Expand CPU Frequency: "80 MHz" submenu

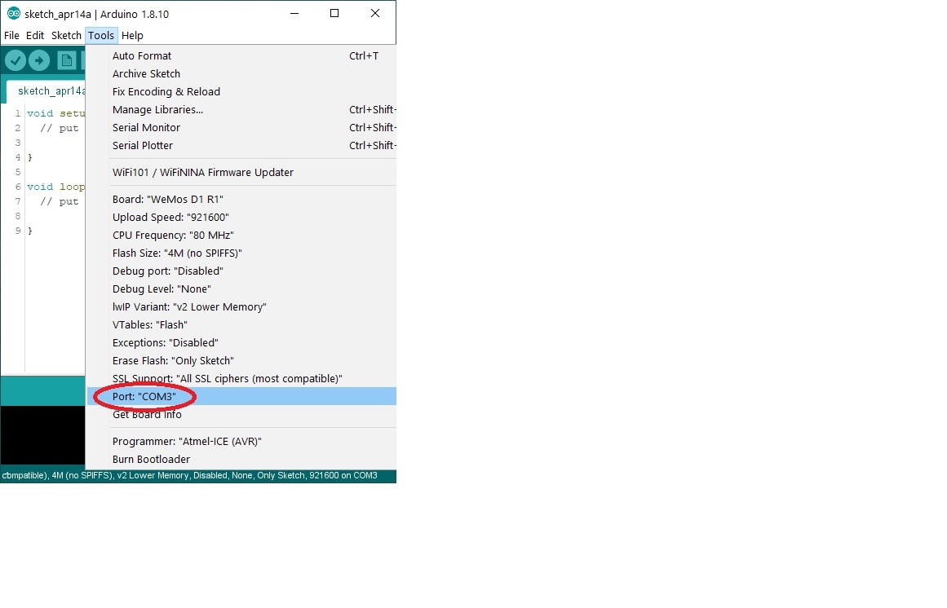tap(241, 236)
